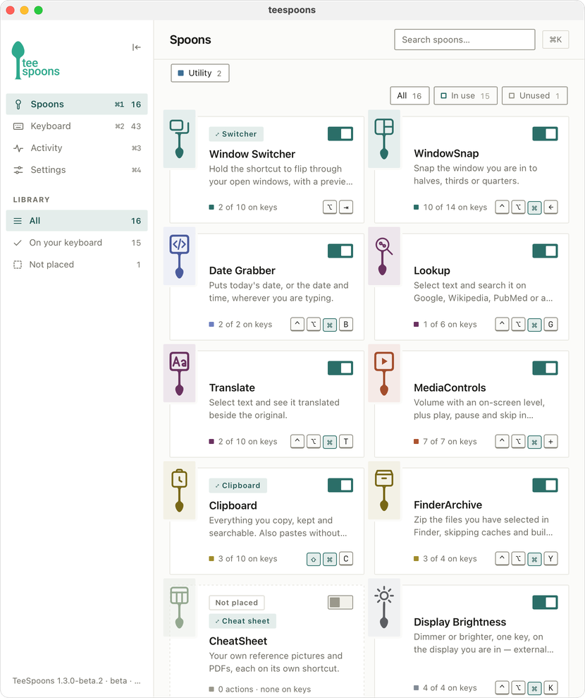
Task: Open the Translate card title
Action: tap(232, 387)
